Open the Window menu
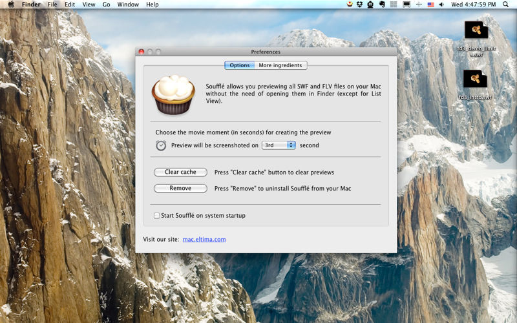This screenshot has width=517, height=323. pos(128,5)
